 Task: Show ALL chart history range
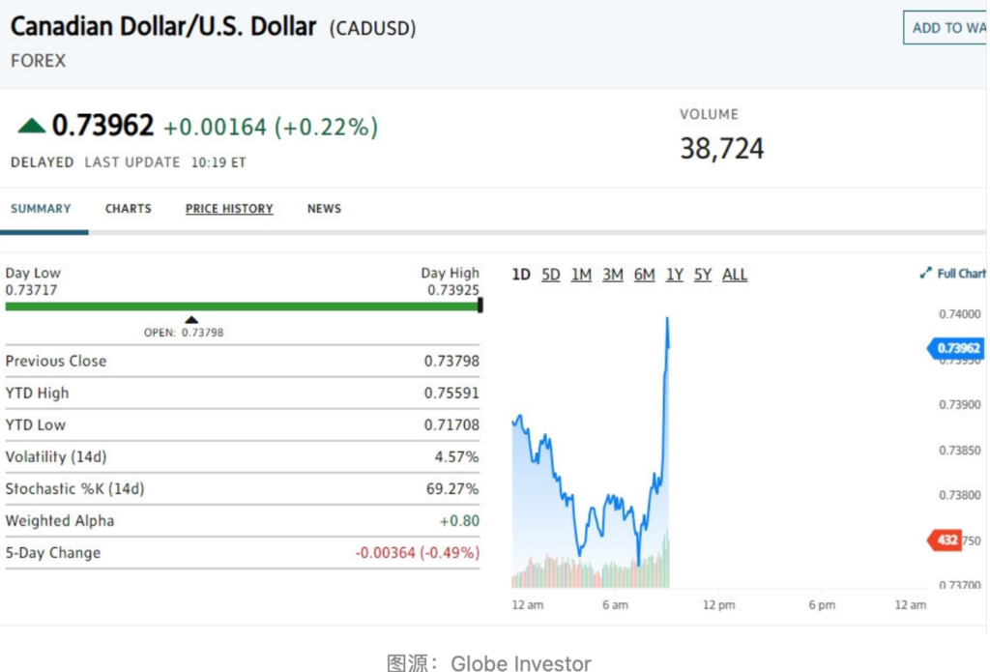[735, 275]
